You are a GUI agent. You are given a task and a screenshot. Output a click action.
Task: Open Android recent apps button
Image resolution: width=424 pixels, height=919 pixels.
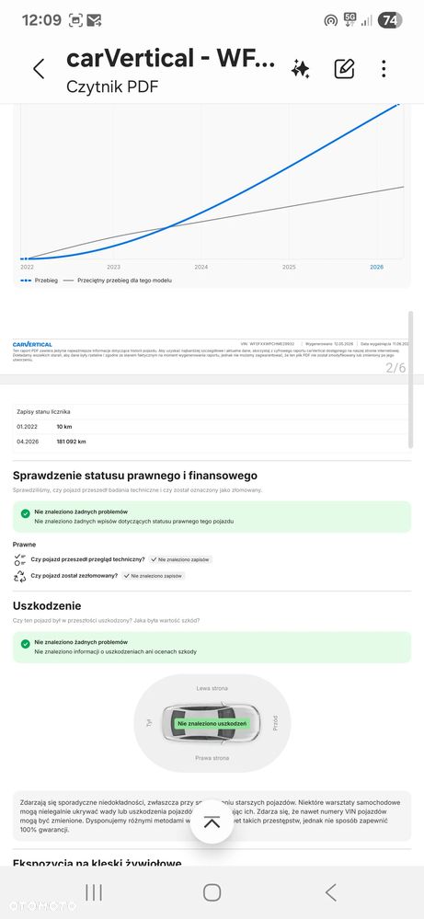click(x=94, y=892)
